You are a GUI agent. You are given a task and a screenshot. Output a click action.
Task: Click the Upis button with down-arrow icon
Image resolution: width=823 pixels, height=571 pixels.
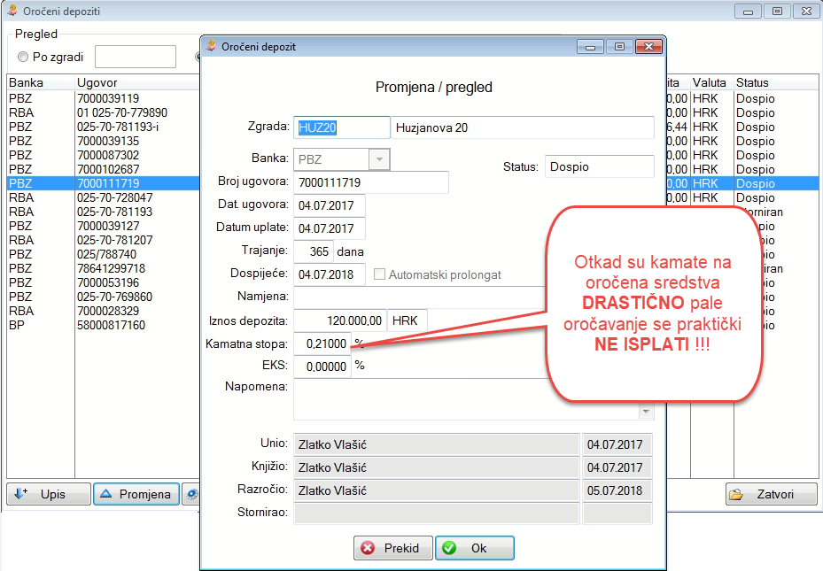tap(49, 494)
